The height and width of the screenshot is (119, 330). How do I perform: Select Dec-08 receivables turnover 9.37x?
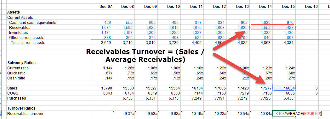[124, 114]
